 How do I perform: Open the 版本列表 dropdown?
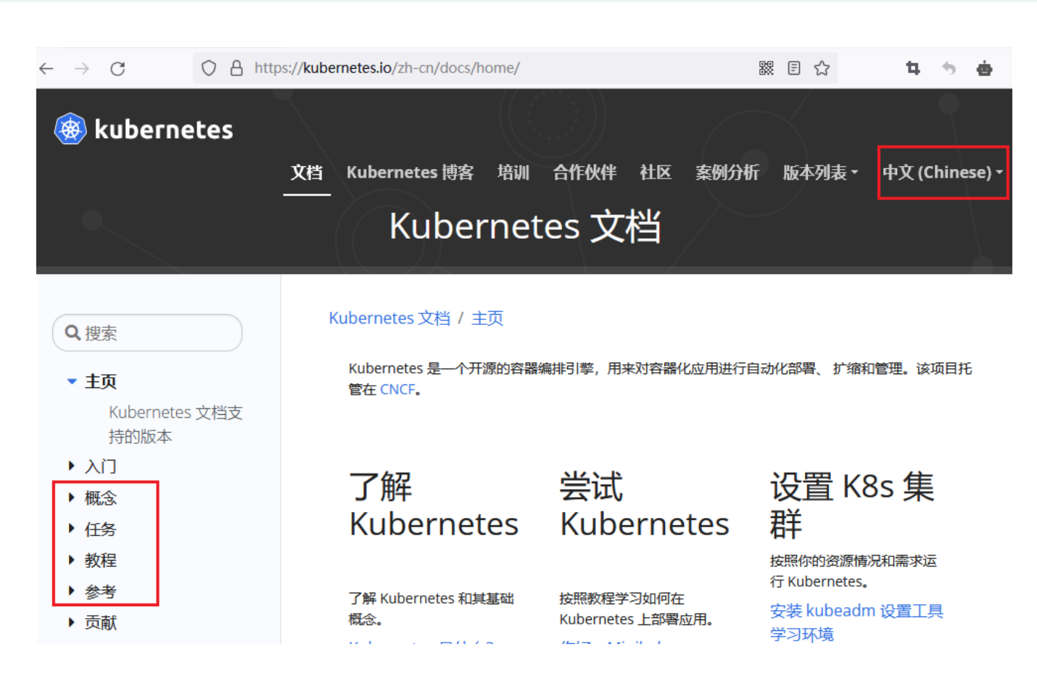820,173
